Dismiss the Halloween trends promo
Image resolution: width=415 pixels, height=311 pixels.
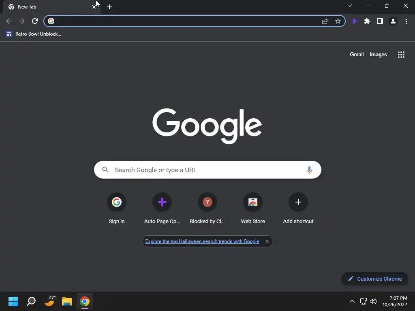[x=267, y=241]
